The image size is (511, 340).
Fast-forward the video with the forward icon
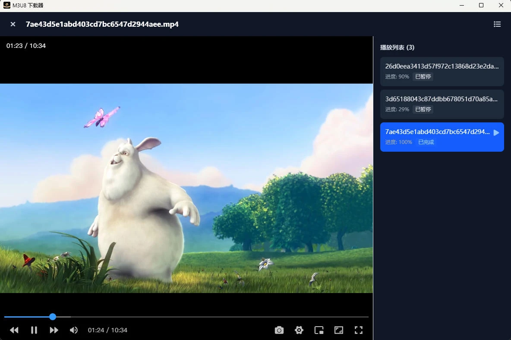(x=54, y=330)
